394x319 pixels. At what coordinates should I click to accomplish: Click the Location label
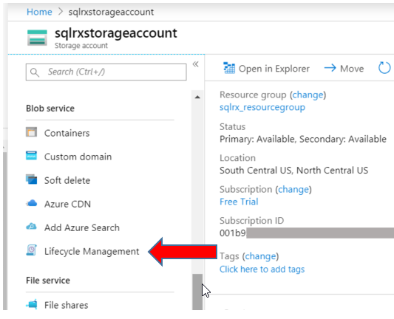(237, 158)
